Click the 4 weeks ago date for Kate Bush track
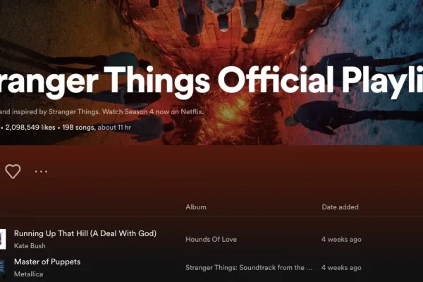The width and height of the screenshot is (423, 282). tap(341, 240)
